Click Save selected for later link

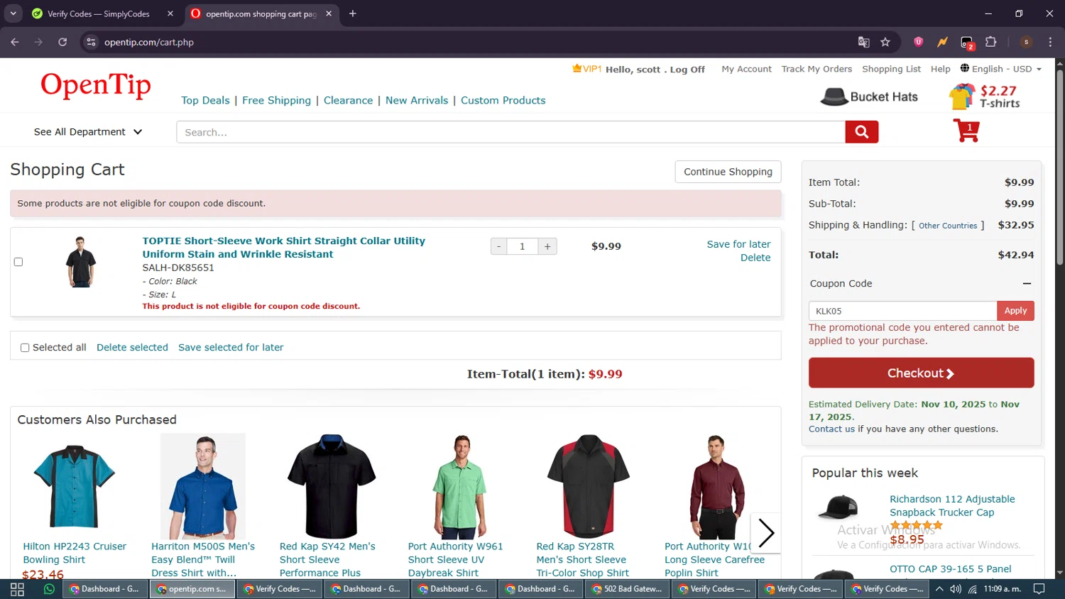pyautogui.click(x=231, y=348)
